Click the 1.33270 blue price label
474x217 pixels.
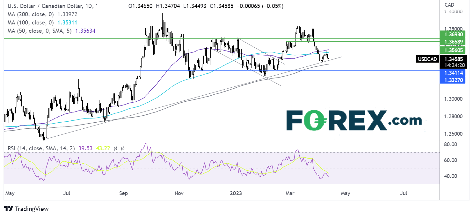pyautogui.click(x=452, y=80)
